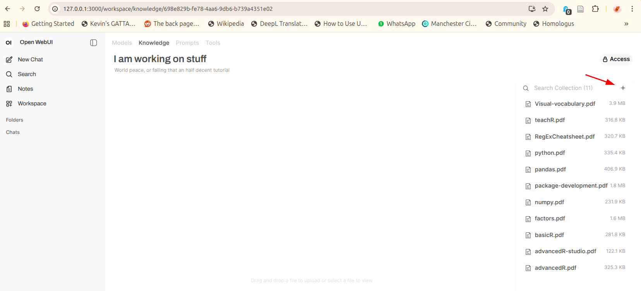
Task: Open the RegExCheatsheet.pdf file
Action: click(564, 137)
